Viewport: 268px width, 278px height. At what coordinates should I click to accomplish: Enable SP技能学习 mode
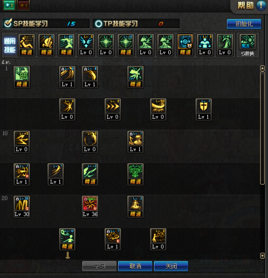(x=8, y=24)
